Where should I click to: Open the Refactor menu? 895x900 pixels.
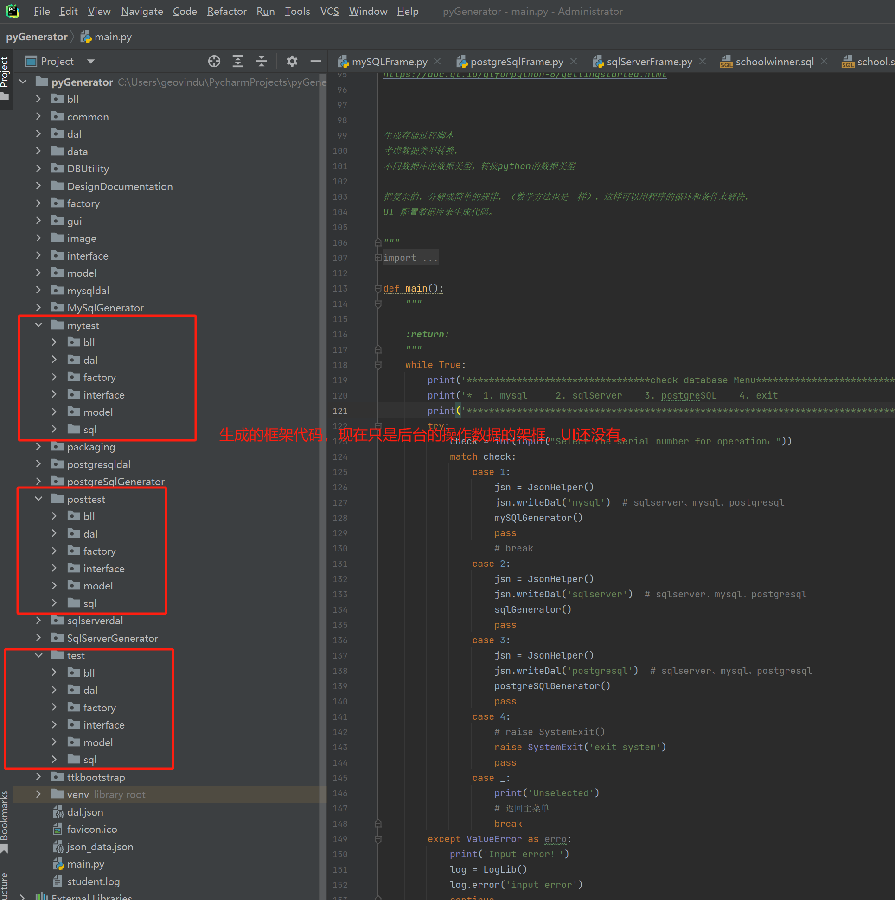227,11
